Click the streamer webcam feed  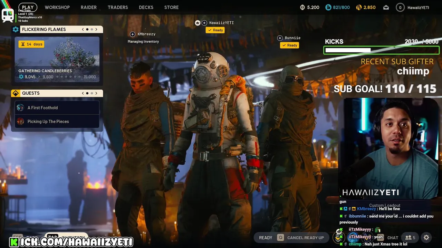[388, 148]
